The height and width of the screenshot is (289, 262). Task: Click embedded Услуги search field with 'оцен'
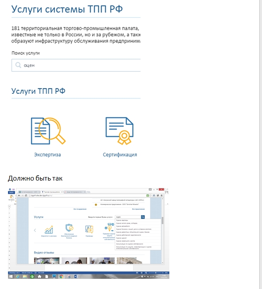point(128,217)
